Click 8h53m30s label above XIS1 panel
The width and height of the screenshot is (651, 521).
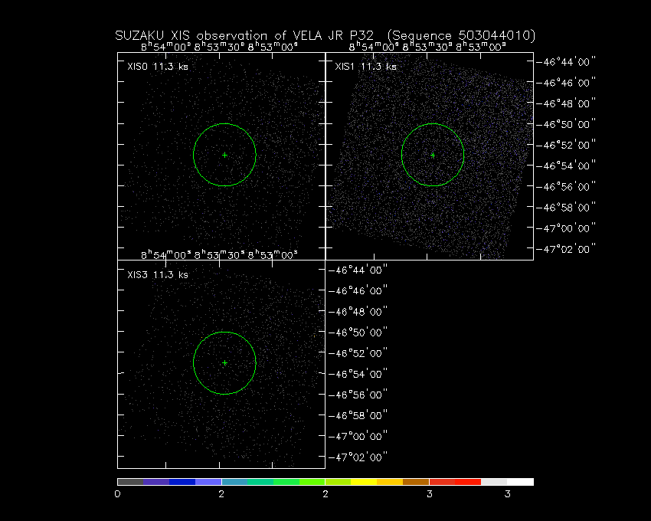click(x=427, y=47)
